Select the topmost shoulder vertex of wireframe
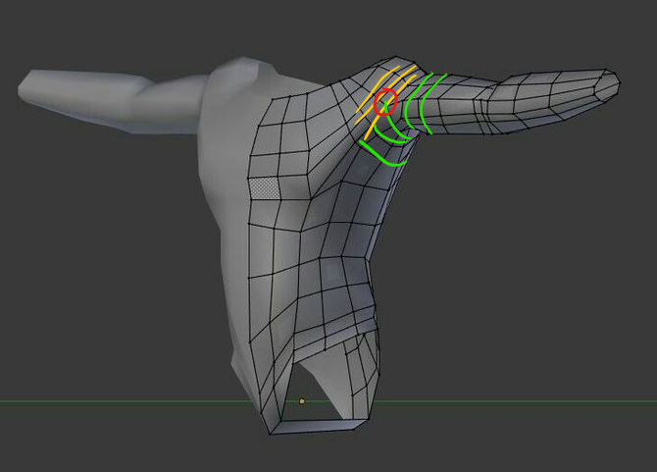The height and width of the screenshot is (472, 657). (x=395, y=57)
